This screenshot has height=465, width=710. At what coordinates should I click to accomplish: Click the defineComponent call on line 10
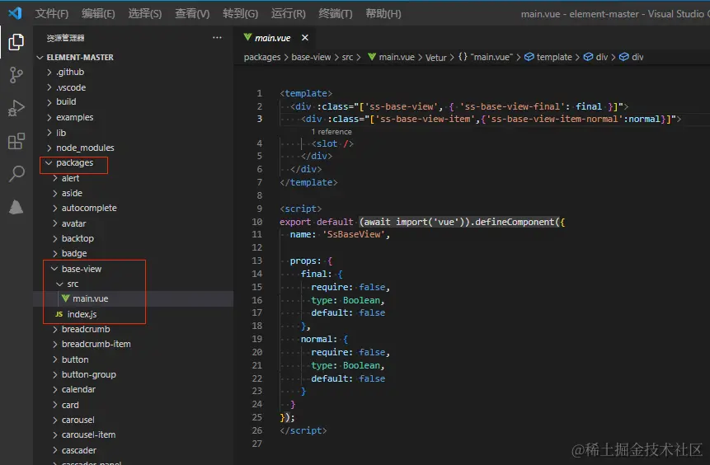pos(515,222)
